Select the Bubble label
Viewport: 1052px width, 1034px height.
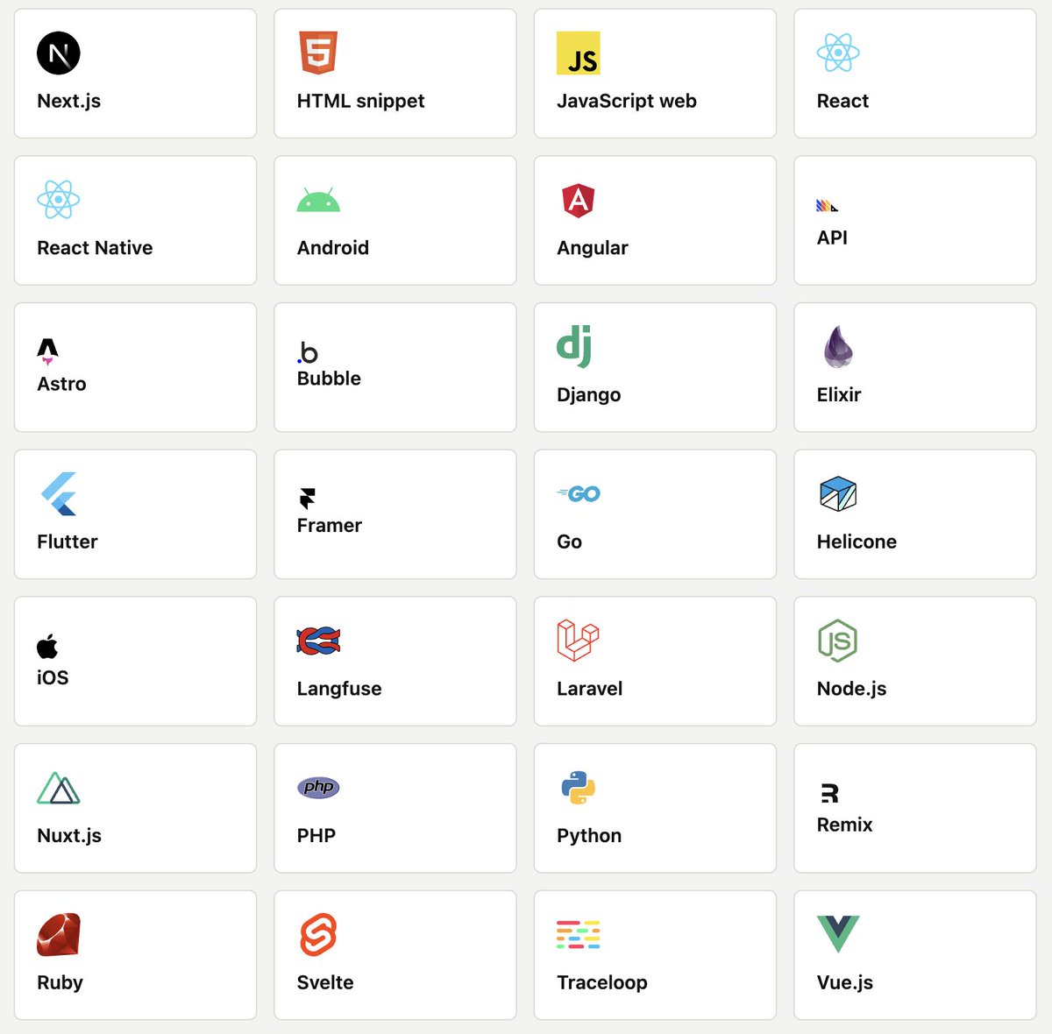coord(329,379)
